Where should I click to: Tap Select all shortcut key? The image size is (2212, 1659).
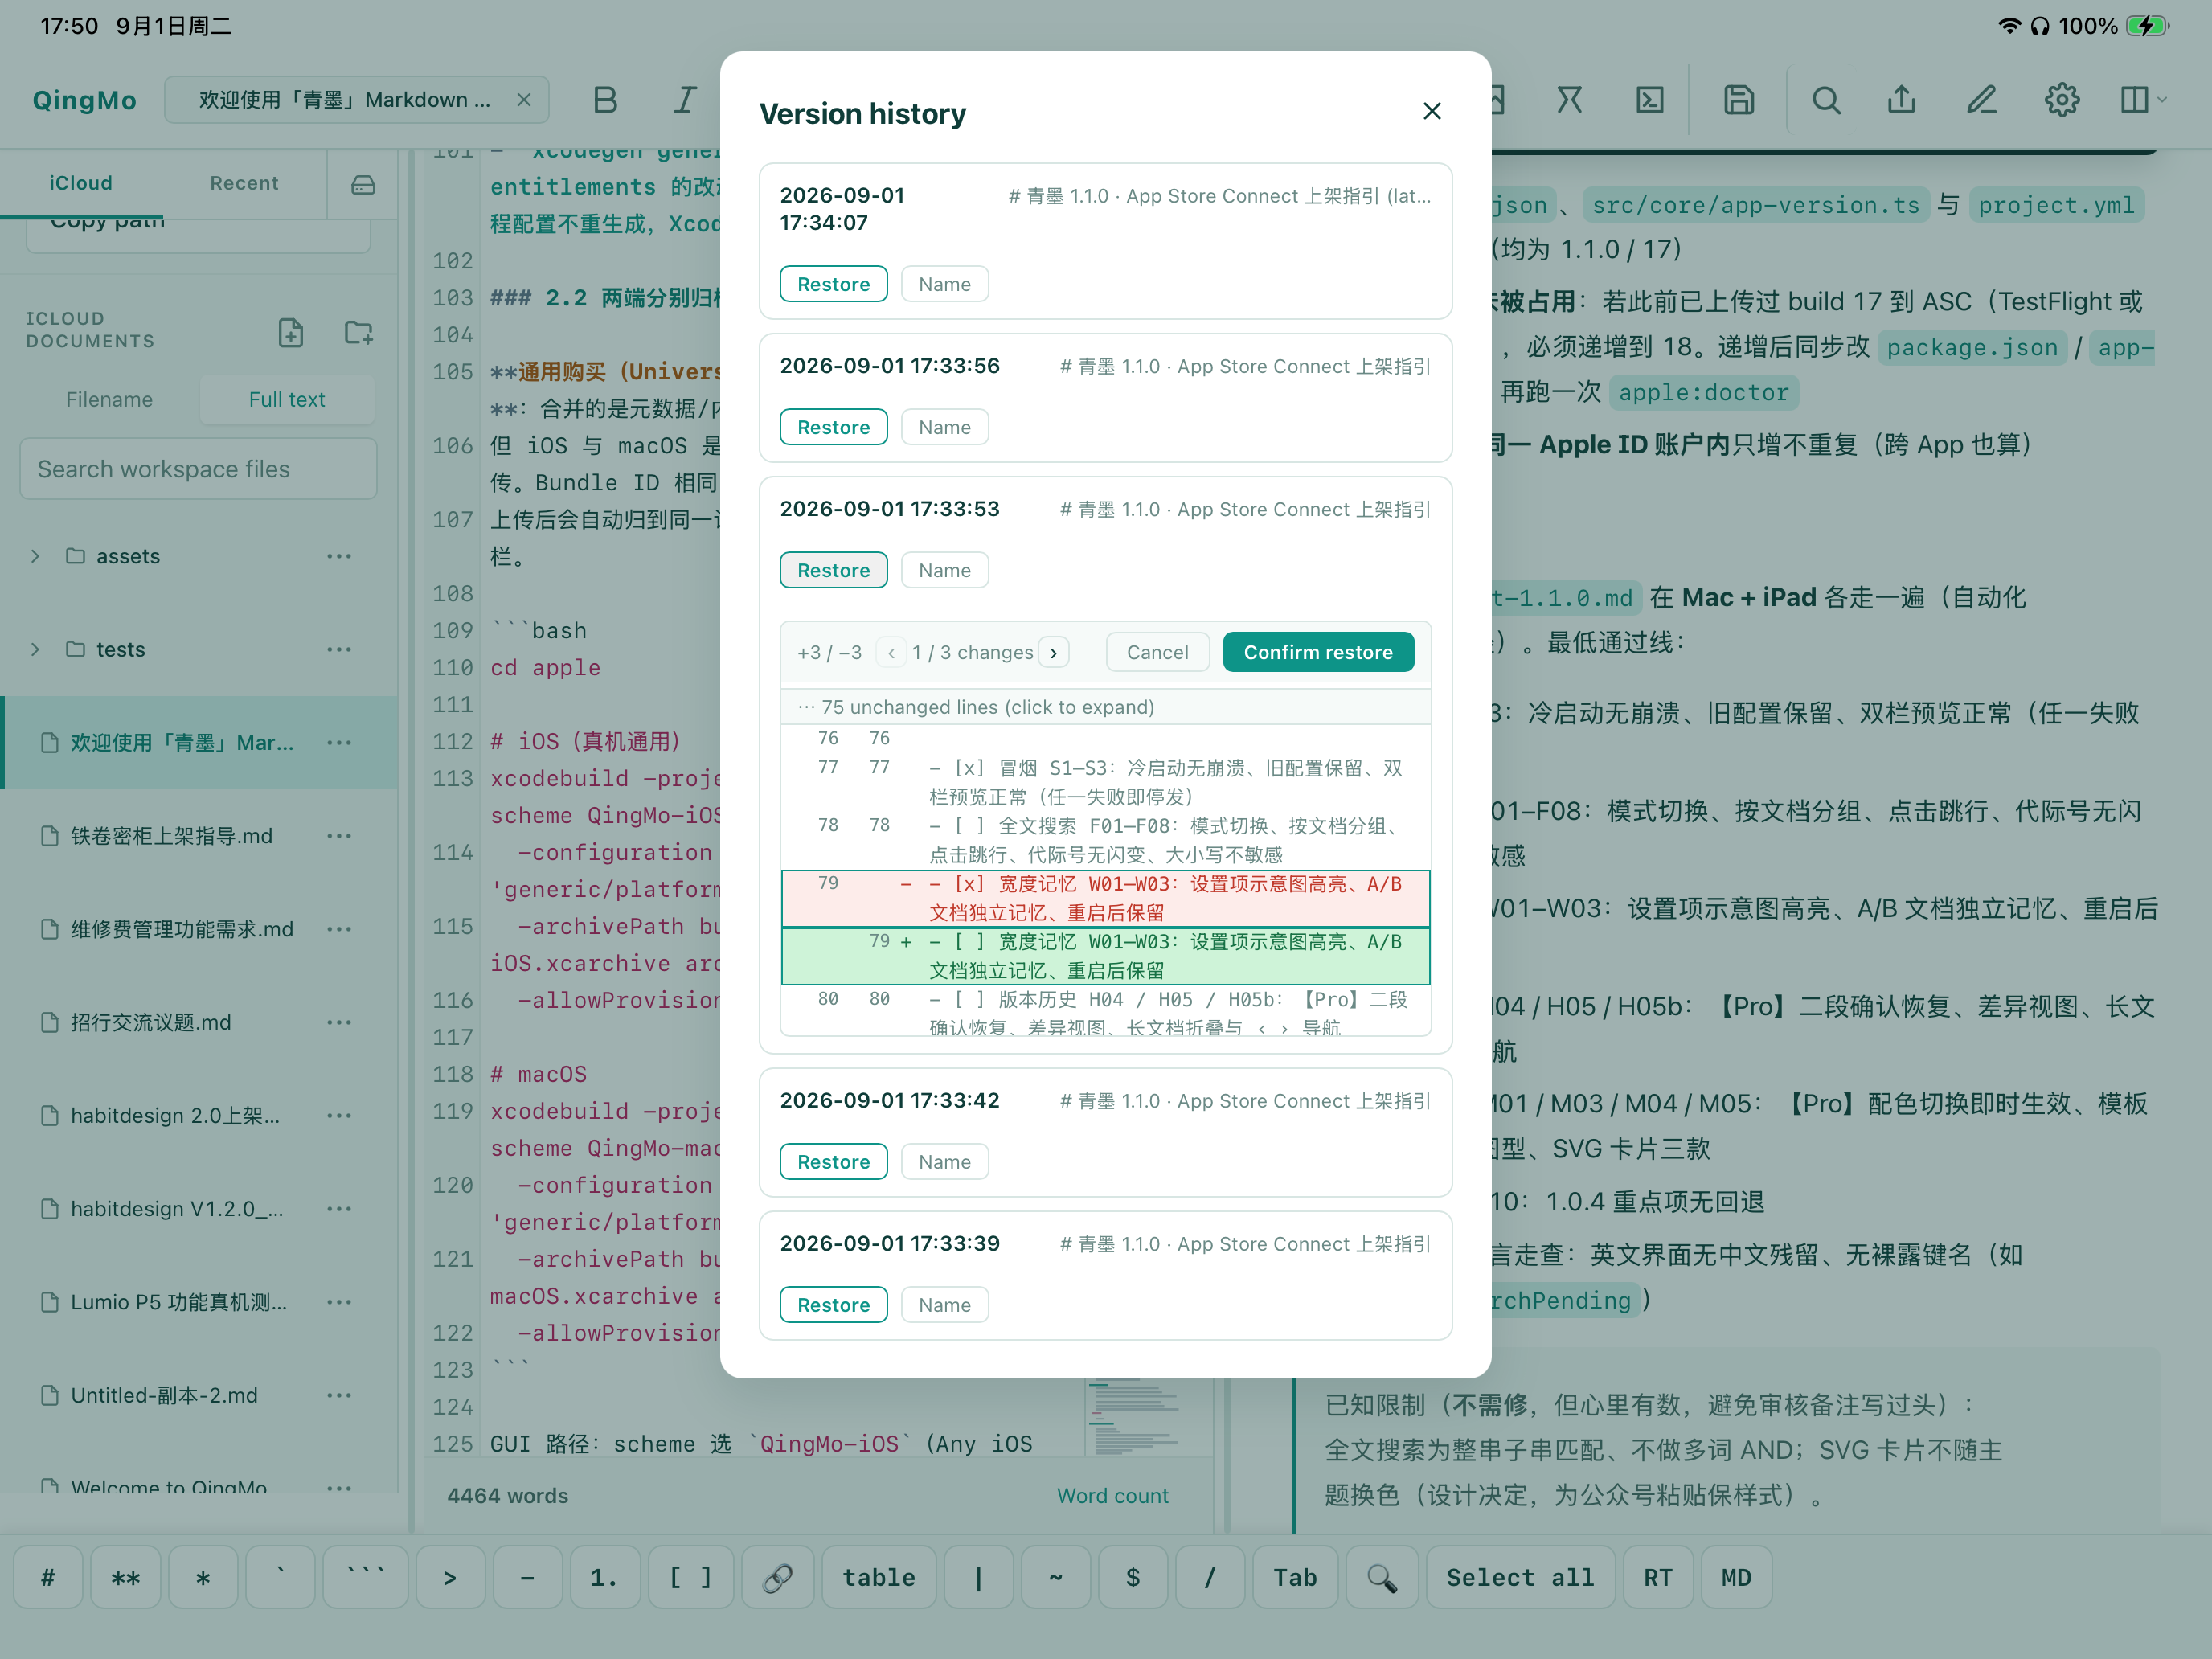1520,1577
